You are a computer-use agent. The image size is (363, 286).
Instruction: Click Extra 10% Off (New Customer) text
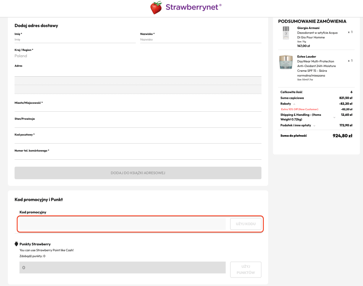coord(300,109)
